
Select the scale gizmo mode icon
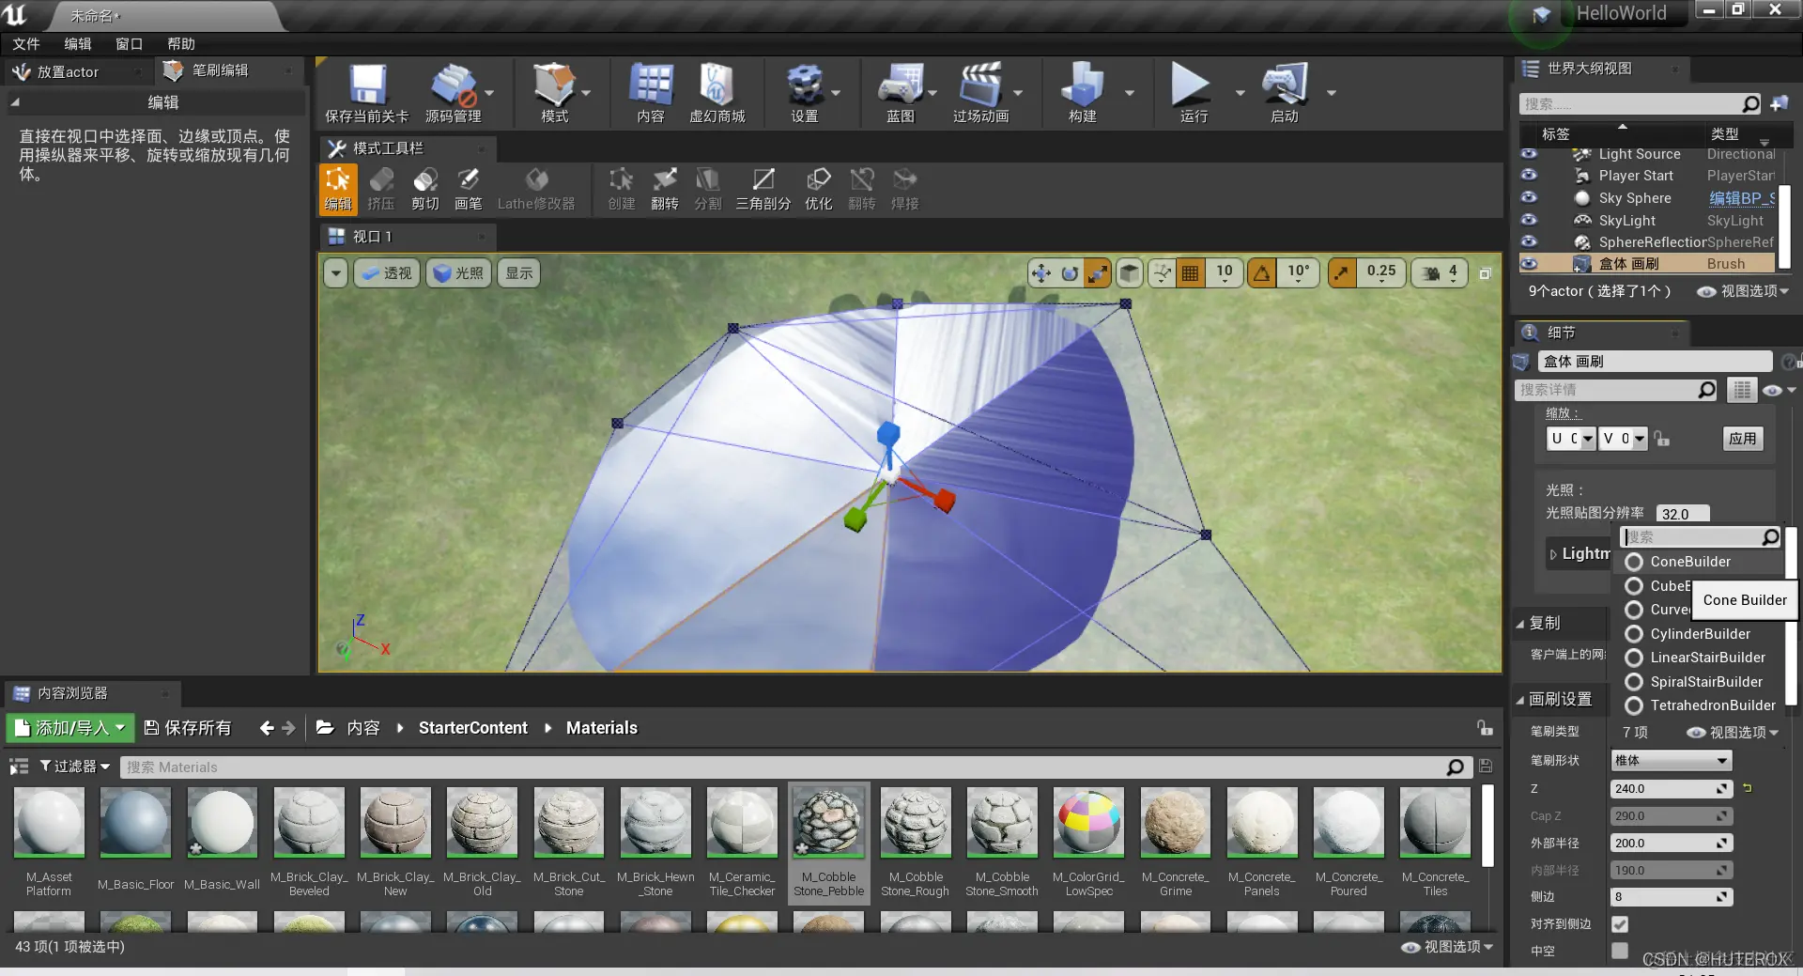tap(1097, 273)
